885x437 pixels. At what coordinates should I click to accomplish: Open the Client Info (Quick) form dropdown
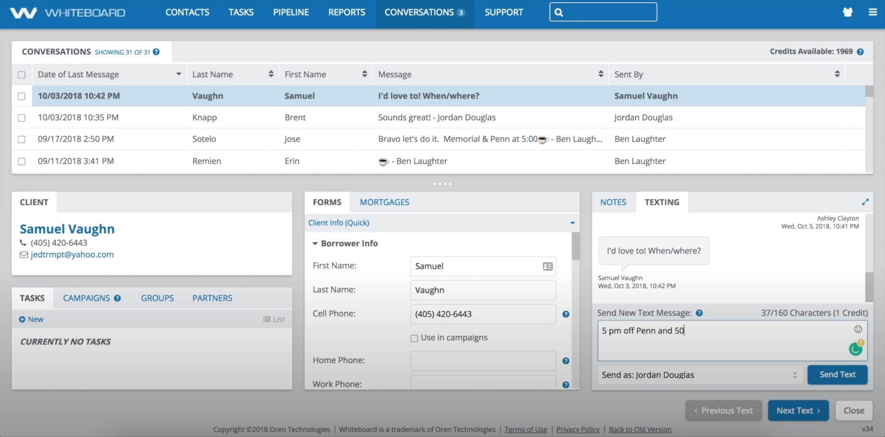[x=442, y=223]
